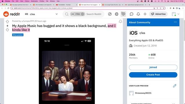Click the throwaway38231 flair avatar
This screenshot has width=185, height=104.
coord(131,93)
